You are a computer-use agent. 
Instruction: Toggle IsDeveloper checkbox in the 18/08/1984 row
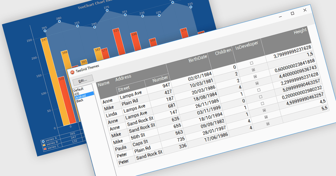pyautogui.click(x=257, y=83)
